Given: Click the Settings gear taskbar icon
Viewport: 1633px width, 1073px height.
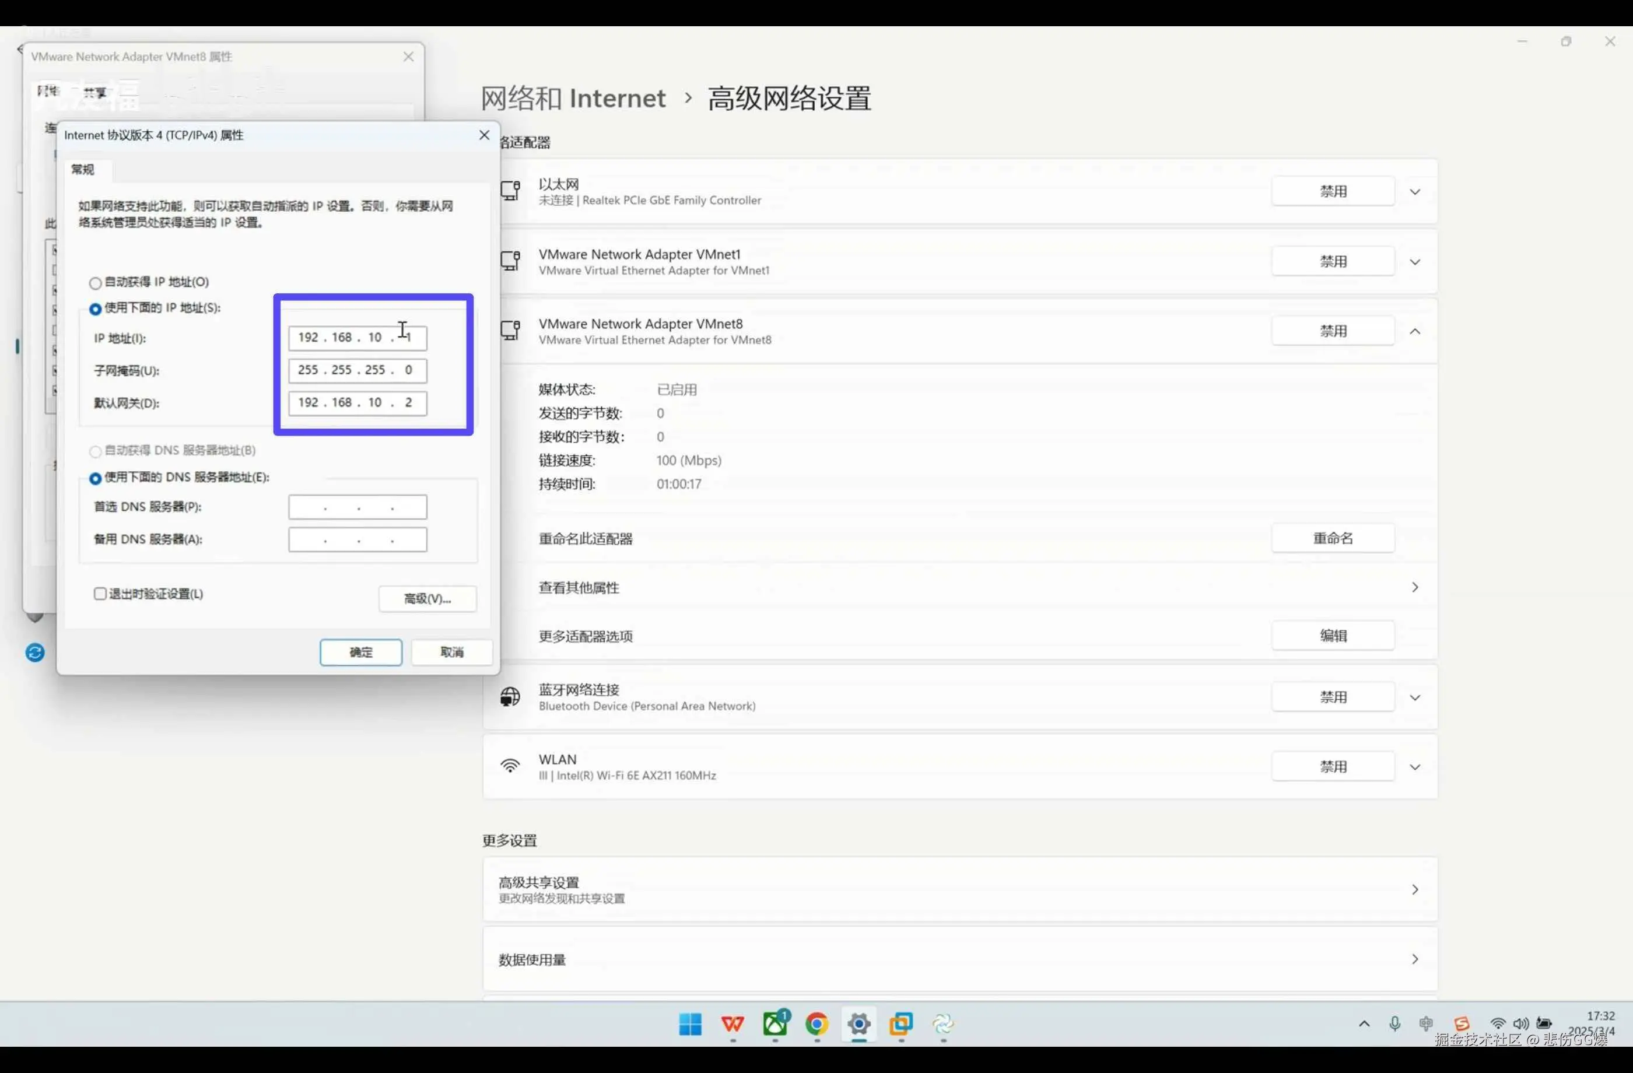Looking at the screenshot, I should click(859, 1024).
